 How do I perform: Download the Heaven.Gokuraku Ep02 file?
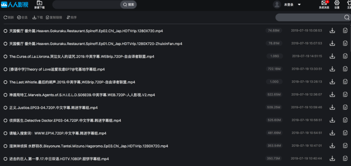(332, 31)
